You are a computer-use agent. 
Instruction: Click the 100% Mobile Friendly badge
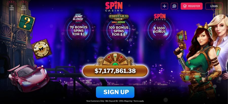24,6
